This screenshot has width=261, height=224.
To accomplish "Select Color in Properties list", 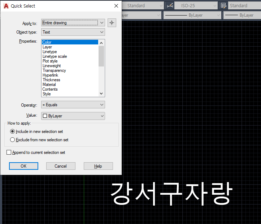I will point(70,42).
